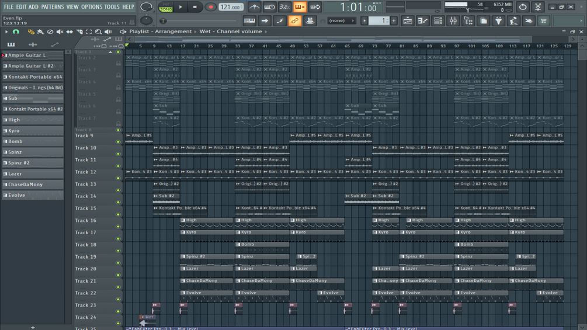
Task: Toggle the highlighted overdub recording icon
Action: [300, 7]
